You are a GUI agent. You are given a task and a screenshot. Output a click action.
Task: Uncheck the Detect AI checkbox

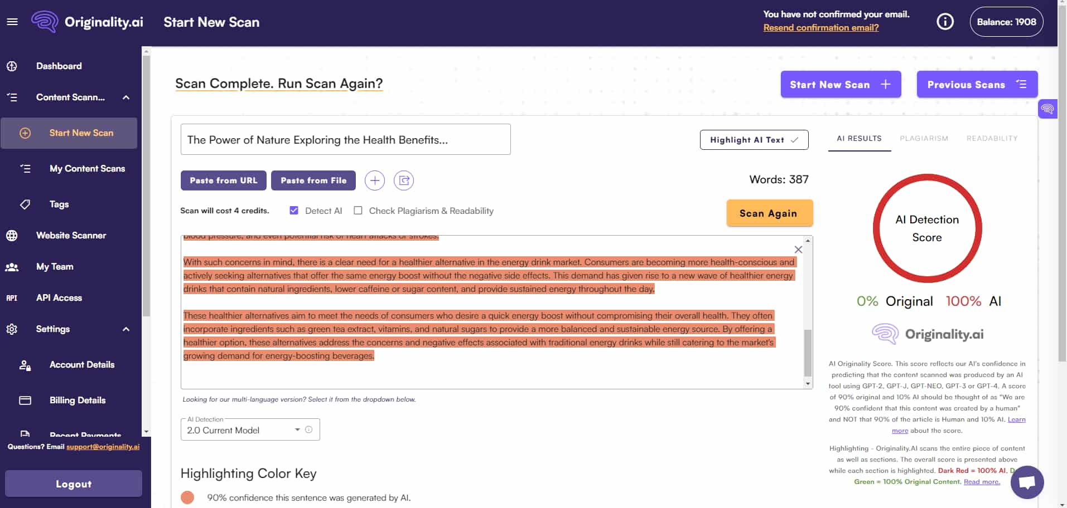[293, 210]
